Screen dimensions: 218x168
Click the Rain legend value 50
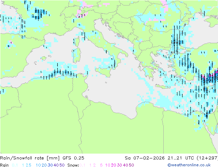pyautogui.click(x=62, y=165)
